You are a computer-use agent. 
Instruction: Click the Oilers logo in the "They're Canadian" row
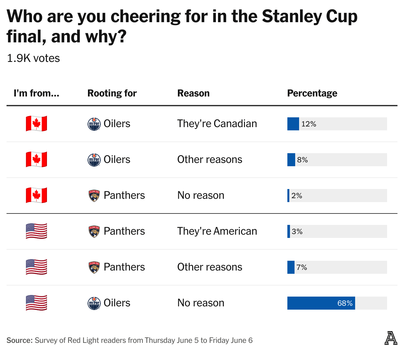(x=94, y=124)
